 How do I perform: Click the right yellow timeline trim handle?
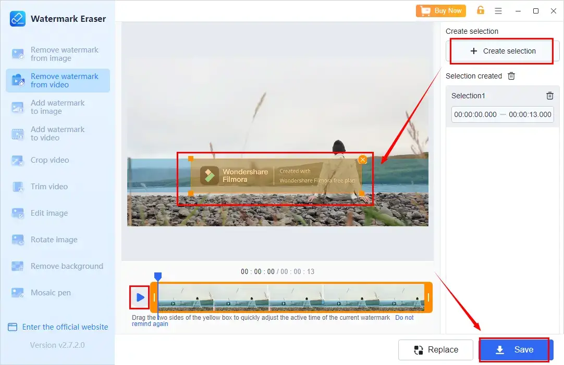(428, 297)
